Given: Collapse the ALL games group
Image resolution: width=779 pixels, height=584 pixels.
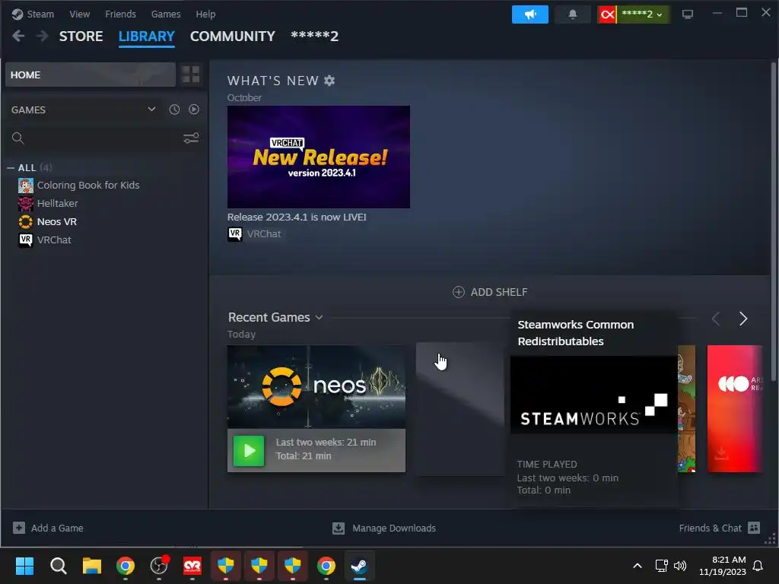Looking at the screenshot, I should 11,168.
